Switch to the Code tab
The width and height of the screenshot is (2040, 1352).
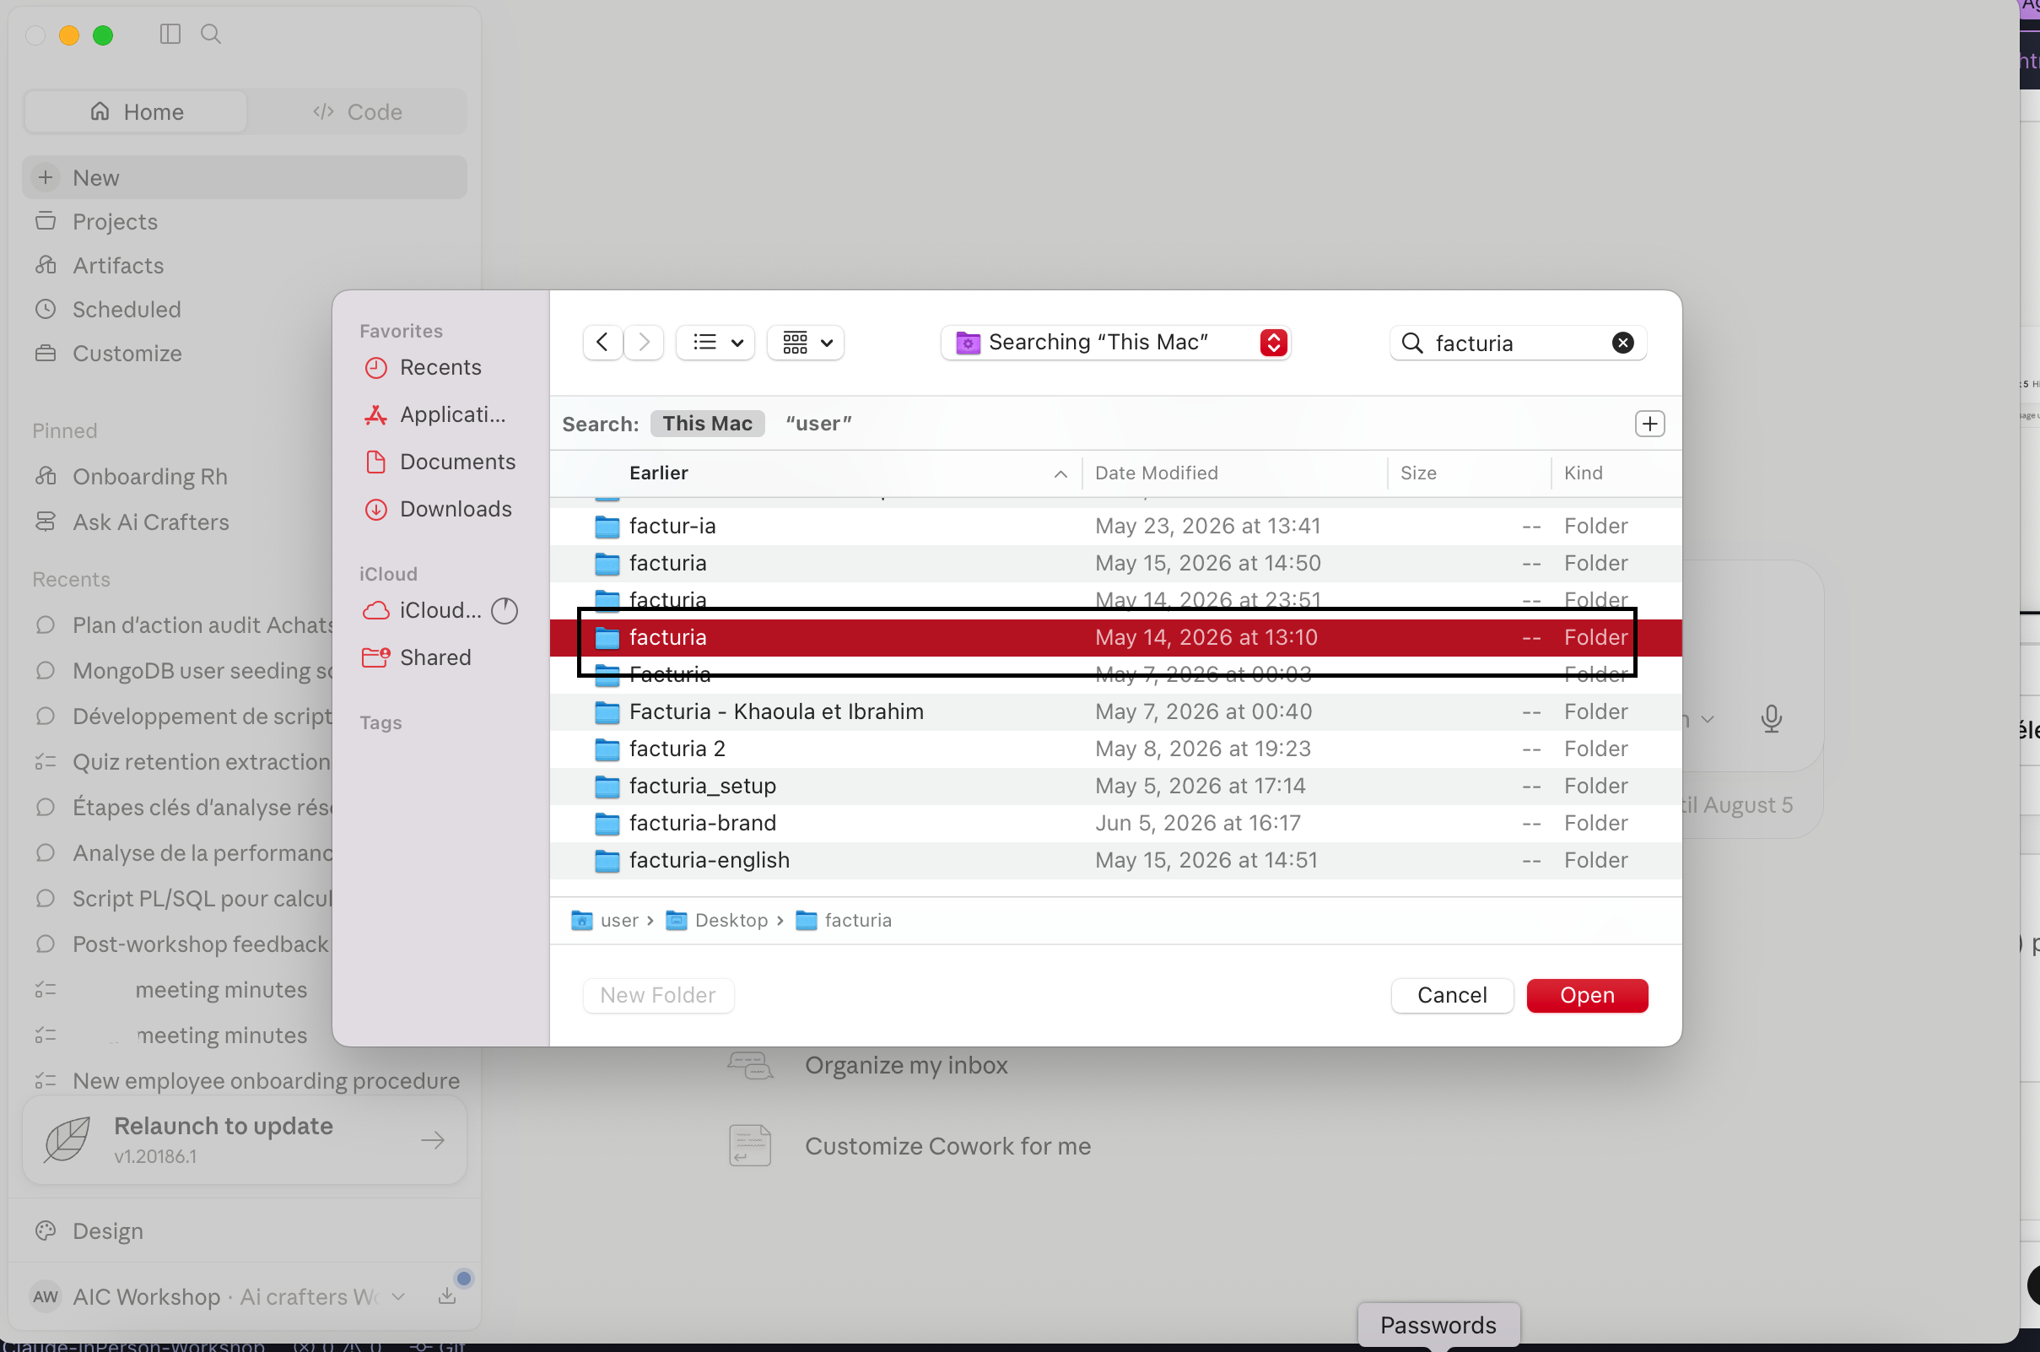(x=358, y=112)
